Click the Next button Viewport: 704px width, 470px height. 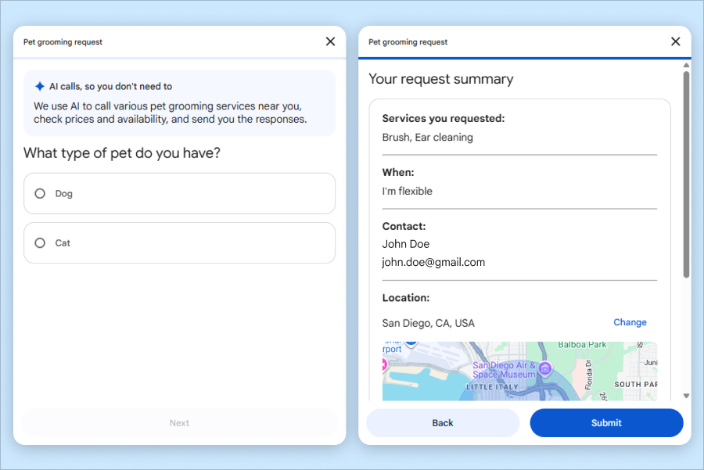tap(179, 422)
